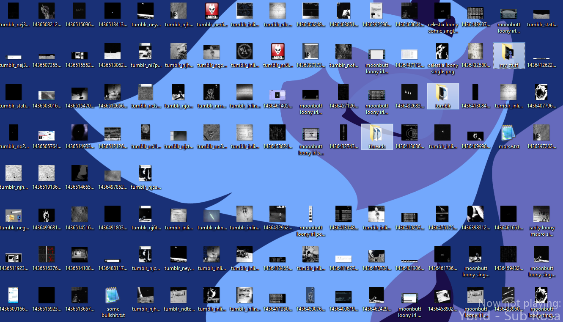Select the 1436515552 image thumbnail
Viewport: 563px width, 322px height.
pos(80,55)
